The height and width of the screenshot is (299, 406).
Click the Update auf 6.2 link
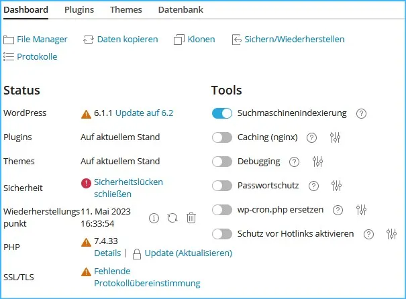coord(144,113)
